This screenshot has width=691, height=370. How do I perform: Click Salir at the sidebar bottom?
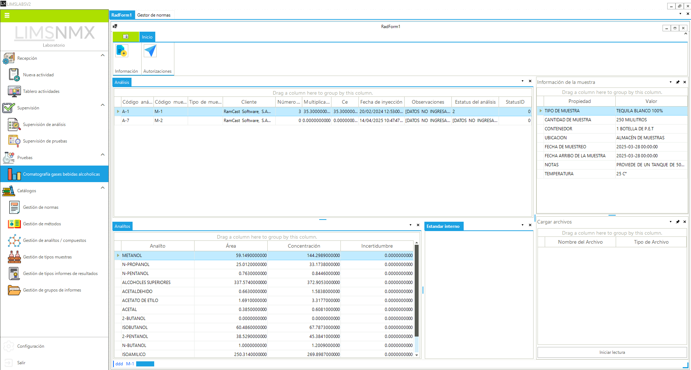pos(21,362)
